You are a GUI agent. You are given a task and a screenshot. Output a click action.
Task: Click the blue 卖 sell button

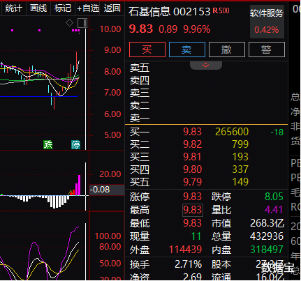[x=187, y=50]
